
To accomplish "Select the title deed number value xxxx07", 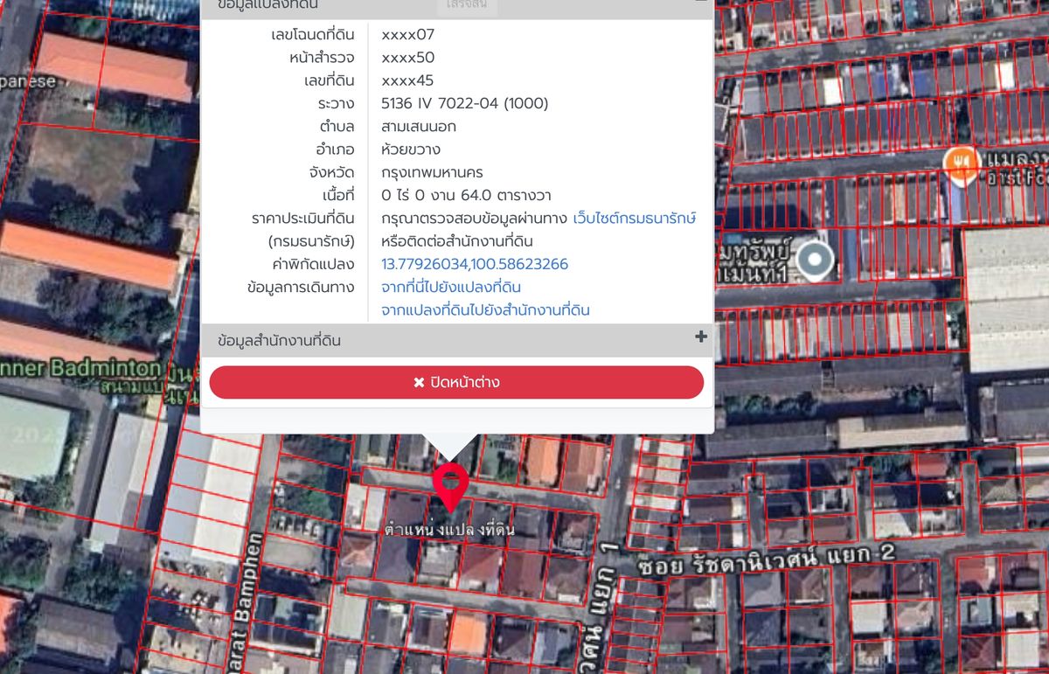I will coord(407,35).
